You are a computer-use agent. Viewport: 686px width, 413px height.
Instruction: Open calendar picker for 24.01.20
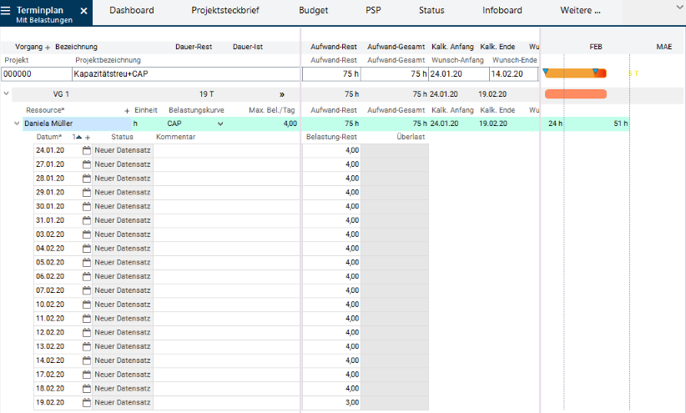[x=86, y=151]
